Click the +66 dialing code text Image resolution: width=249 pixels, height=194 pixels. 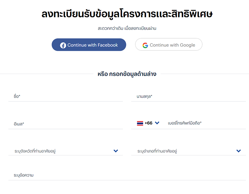pyautogui.click(x=148, y=123)
